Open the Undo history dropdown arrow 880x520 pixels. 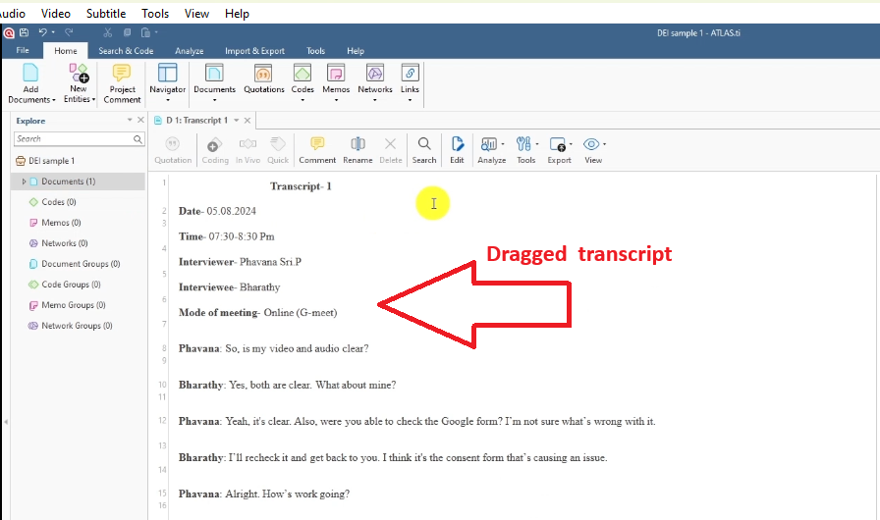point(53,32)
